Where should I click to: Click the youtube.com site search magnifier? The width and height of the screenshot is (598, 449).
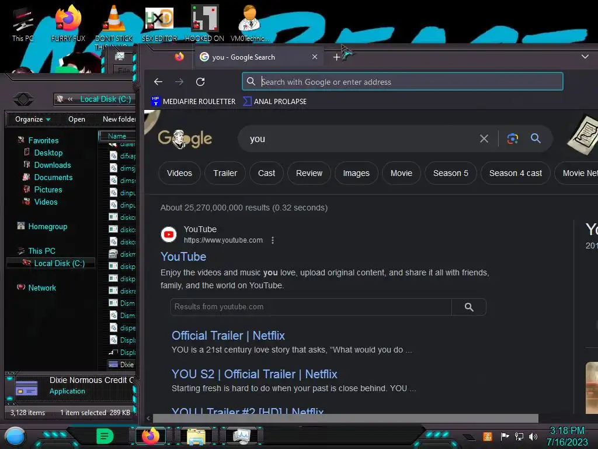(469, 307)
